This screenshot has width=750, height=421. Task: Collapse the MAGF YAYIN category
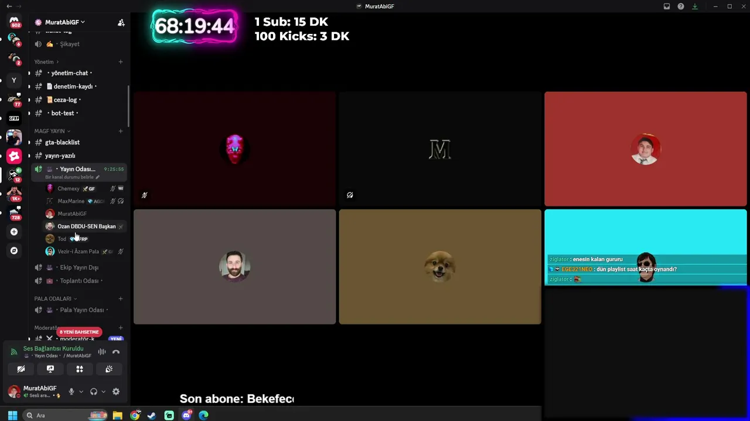(x=52, y=131)
